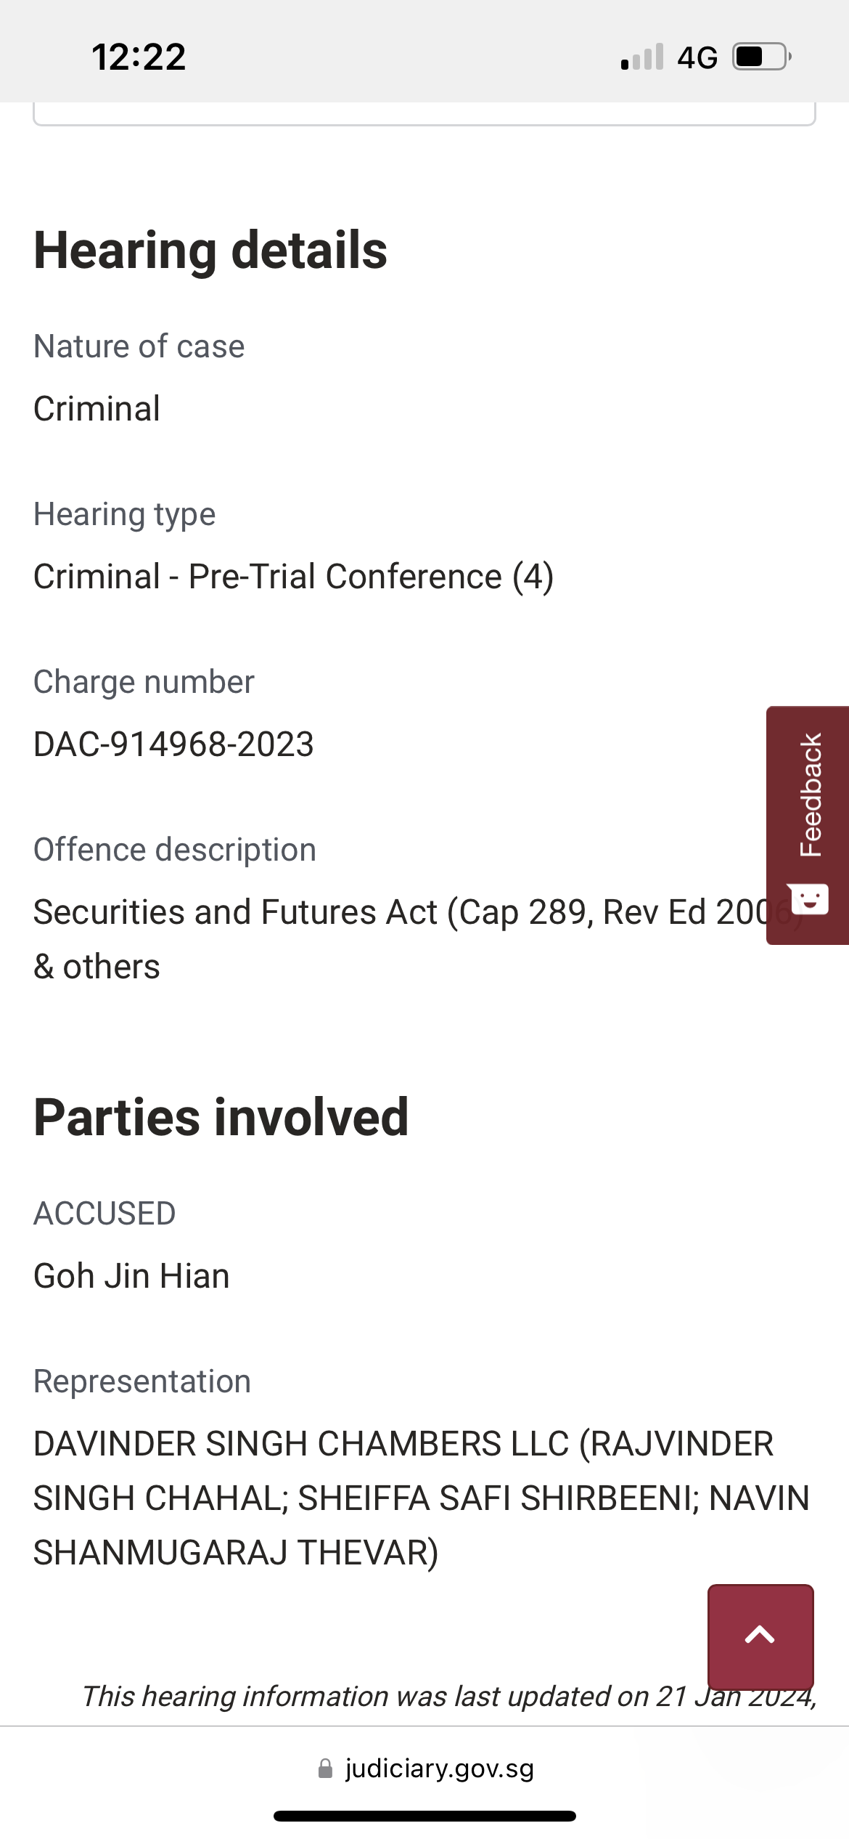
Task: Tap the Criminal - Pre-Trial Conference (4) text
Action: [294, 577]
